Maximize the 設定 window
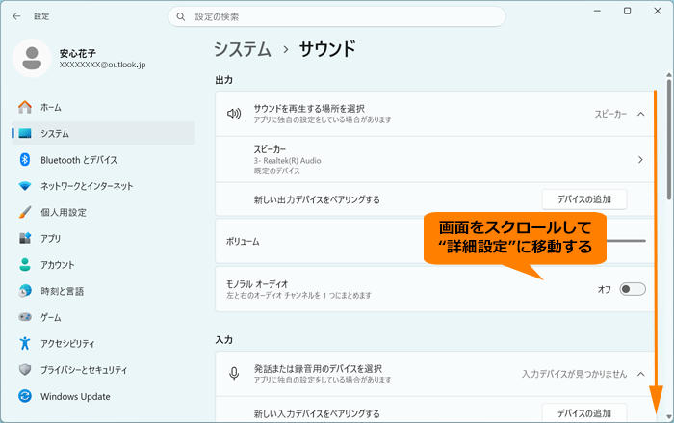The height and width of the screenshot is (423, 674). click(x=627, y=11)
